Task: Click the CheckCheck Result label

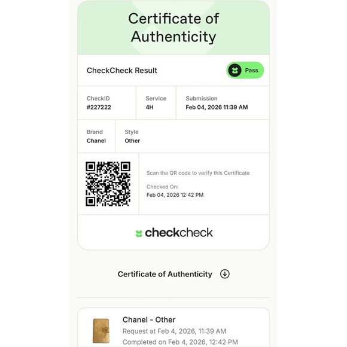Action: pos(121,71)
